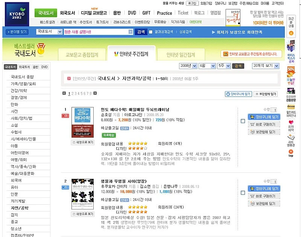Click 보관함에 담기 for 생물과 무생물 사이

pos(264,204)
